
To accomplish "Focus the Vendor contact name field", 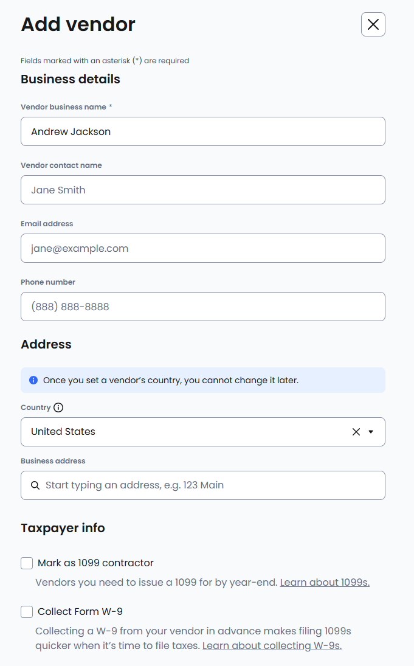I will pos(202,190).
